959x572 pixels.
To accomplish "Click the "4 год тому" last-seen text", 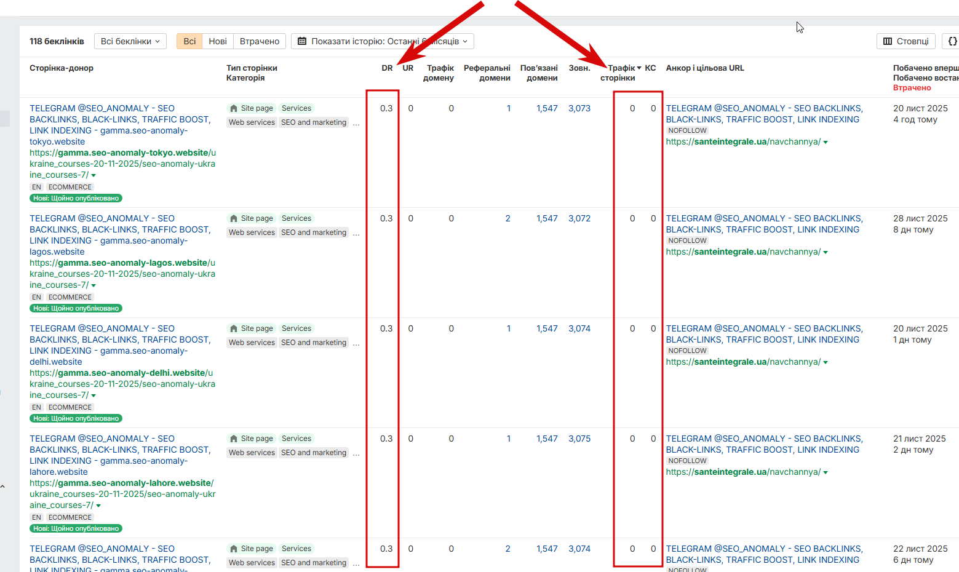I will (915, 119).
